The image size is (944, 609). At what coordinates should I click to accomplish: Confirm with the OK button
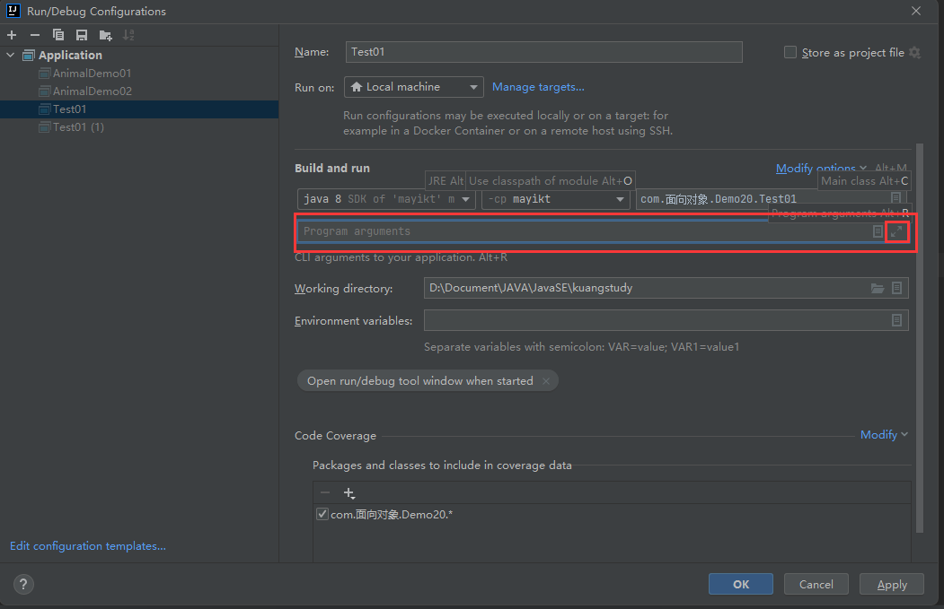[x=740, y=585]
